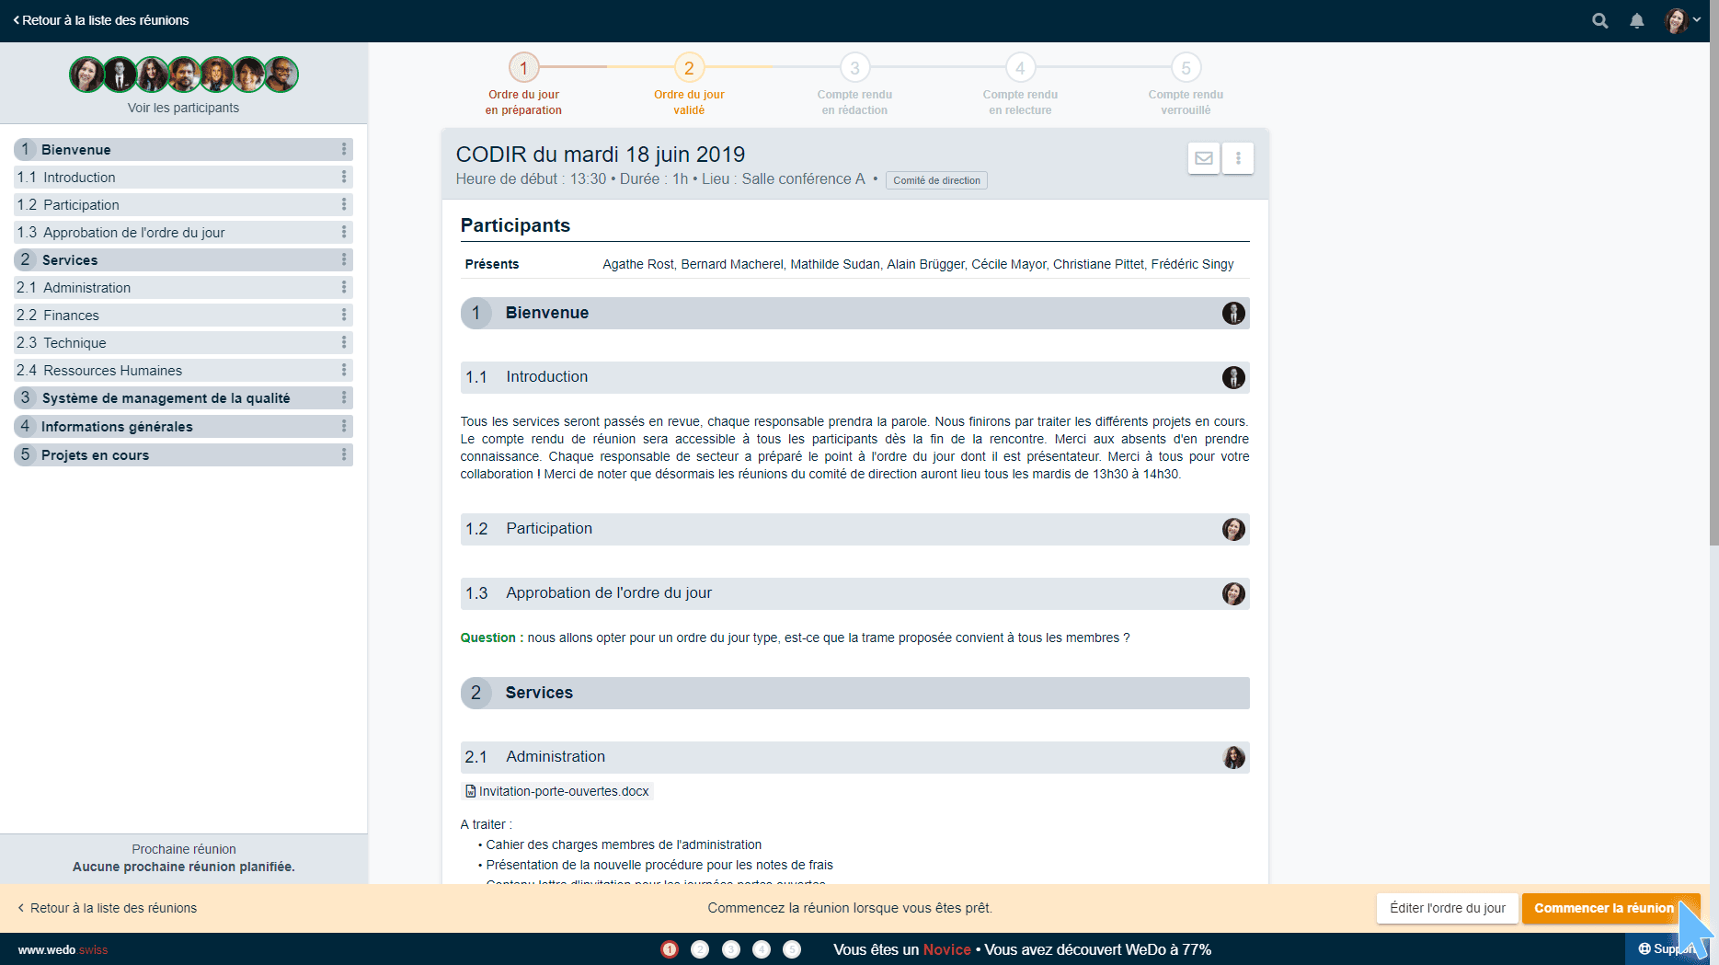Click presenter avatar on Bienvenue section header

(1233, 313)
